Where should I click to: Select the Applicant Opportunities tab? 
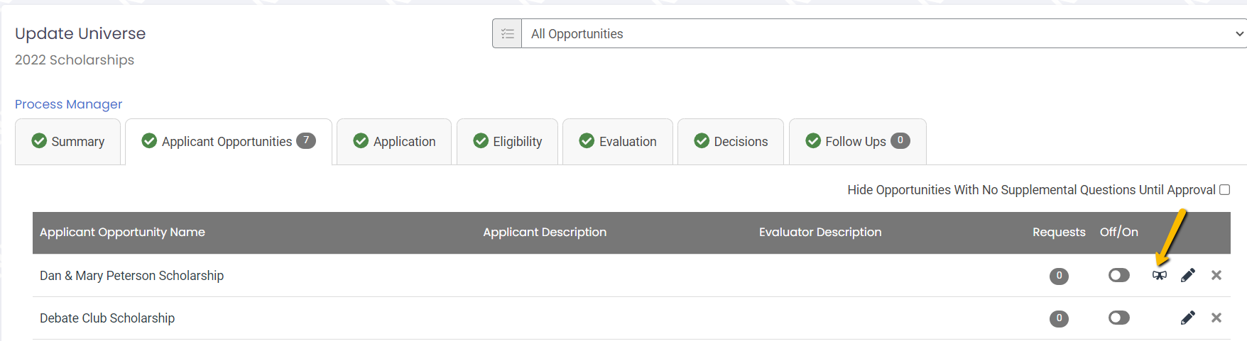coord(229,142)
